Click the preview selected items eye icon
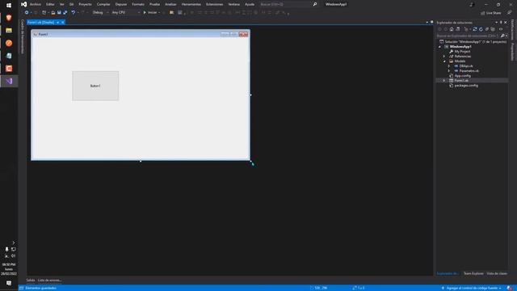The height and width of the screenshot is (291, 517). pos(501,29)
